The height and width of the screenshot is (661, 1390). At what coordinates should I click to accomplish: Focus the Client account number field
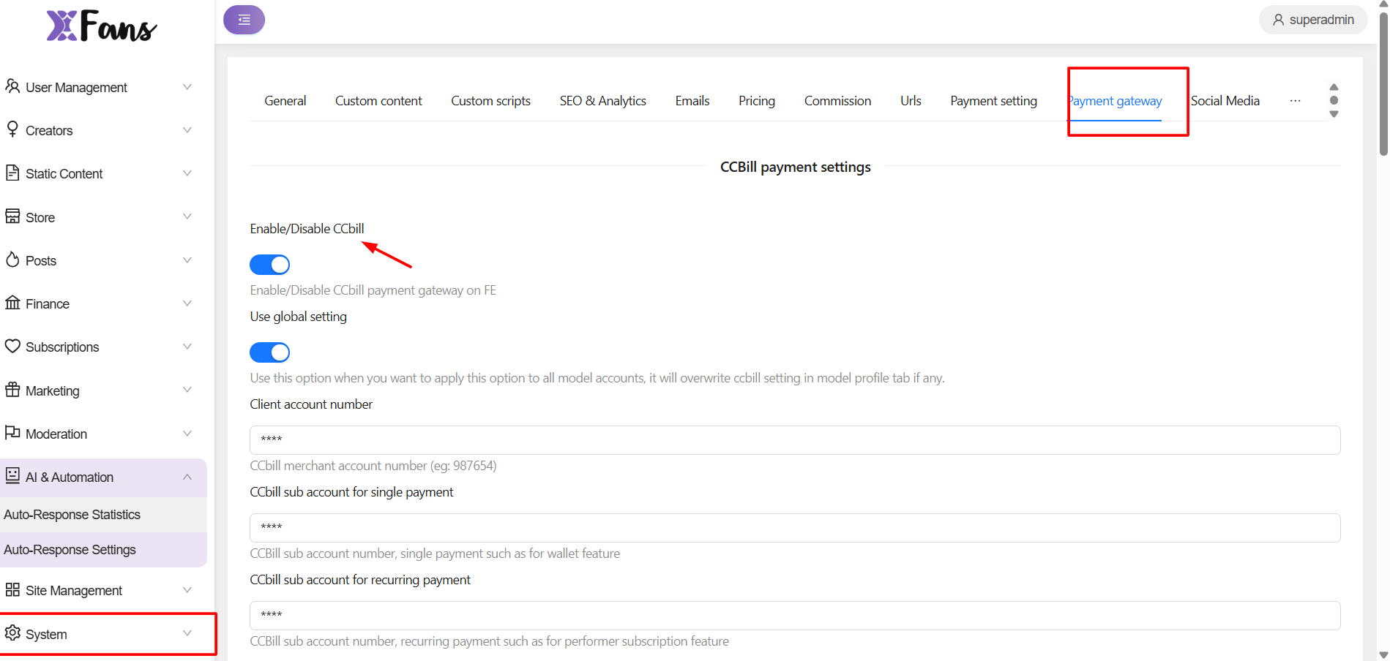tap(794, 440)
